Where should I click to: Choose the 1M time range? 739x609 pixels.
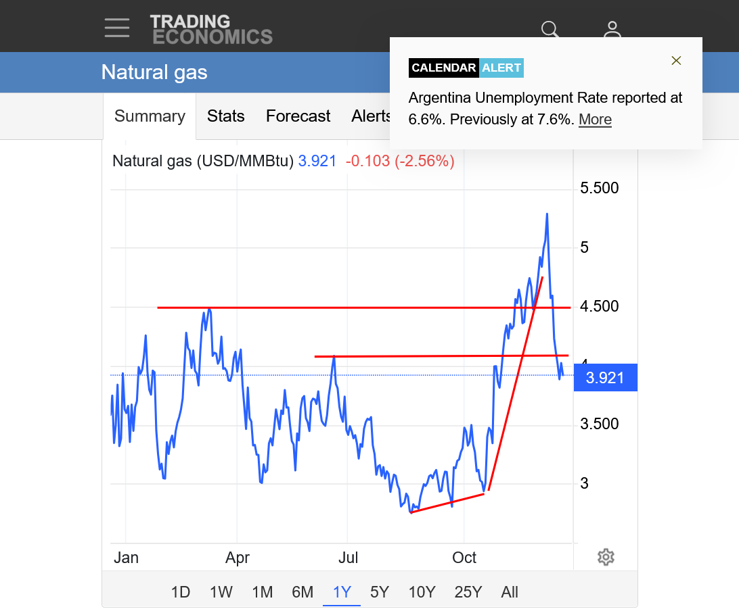[262, 592]
